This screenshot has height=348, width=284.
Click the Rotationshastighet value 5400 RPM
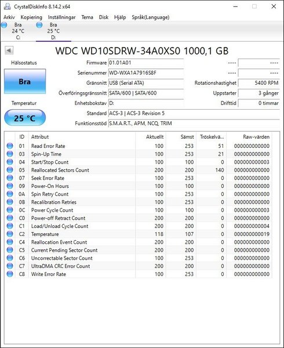tap(258, 83)
